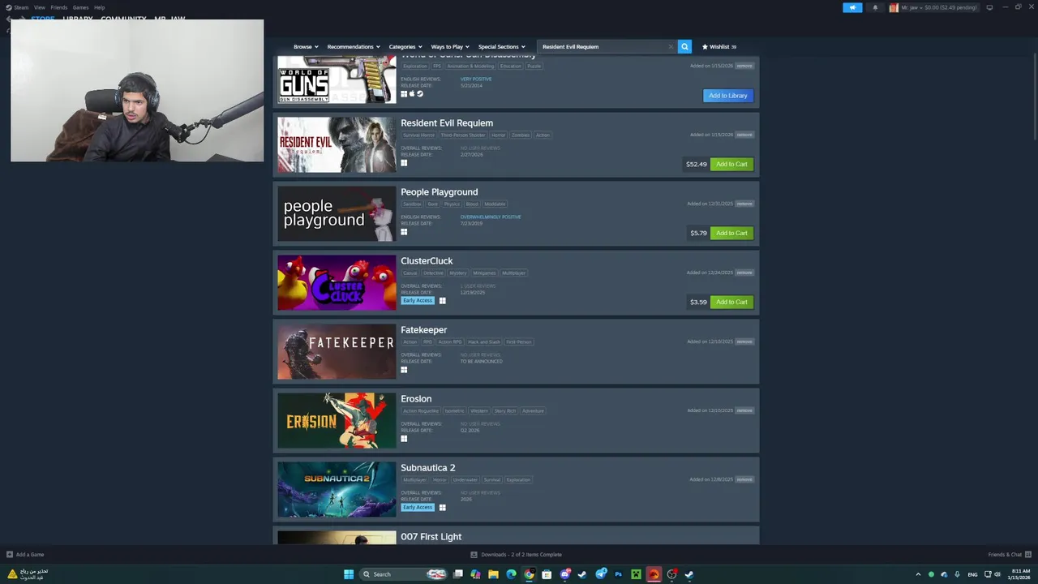Viewport: 1038px width, 584px height.
Task: Click Add a Game at bottom left
Action: coord(25,555)
